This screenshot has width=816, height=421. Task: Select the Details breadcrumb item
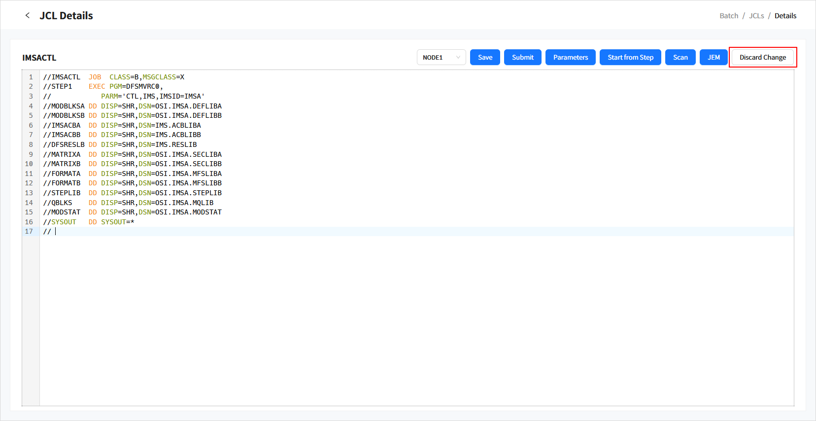(x=785, y=16)
